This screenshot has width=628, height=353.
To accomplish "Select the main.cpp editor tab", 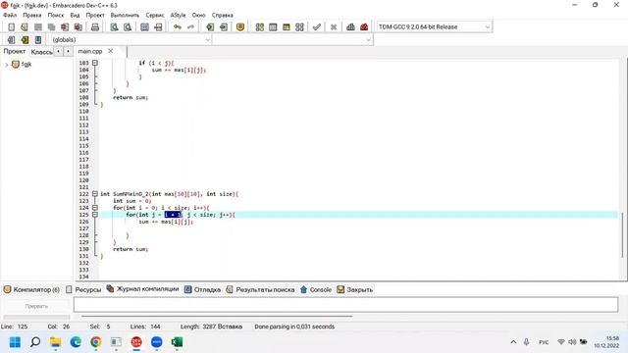I will click(x=90, y=51).
